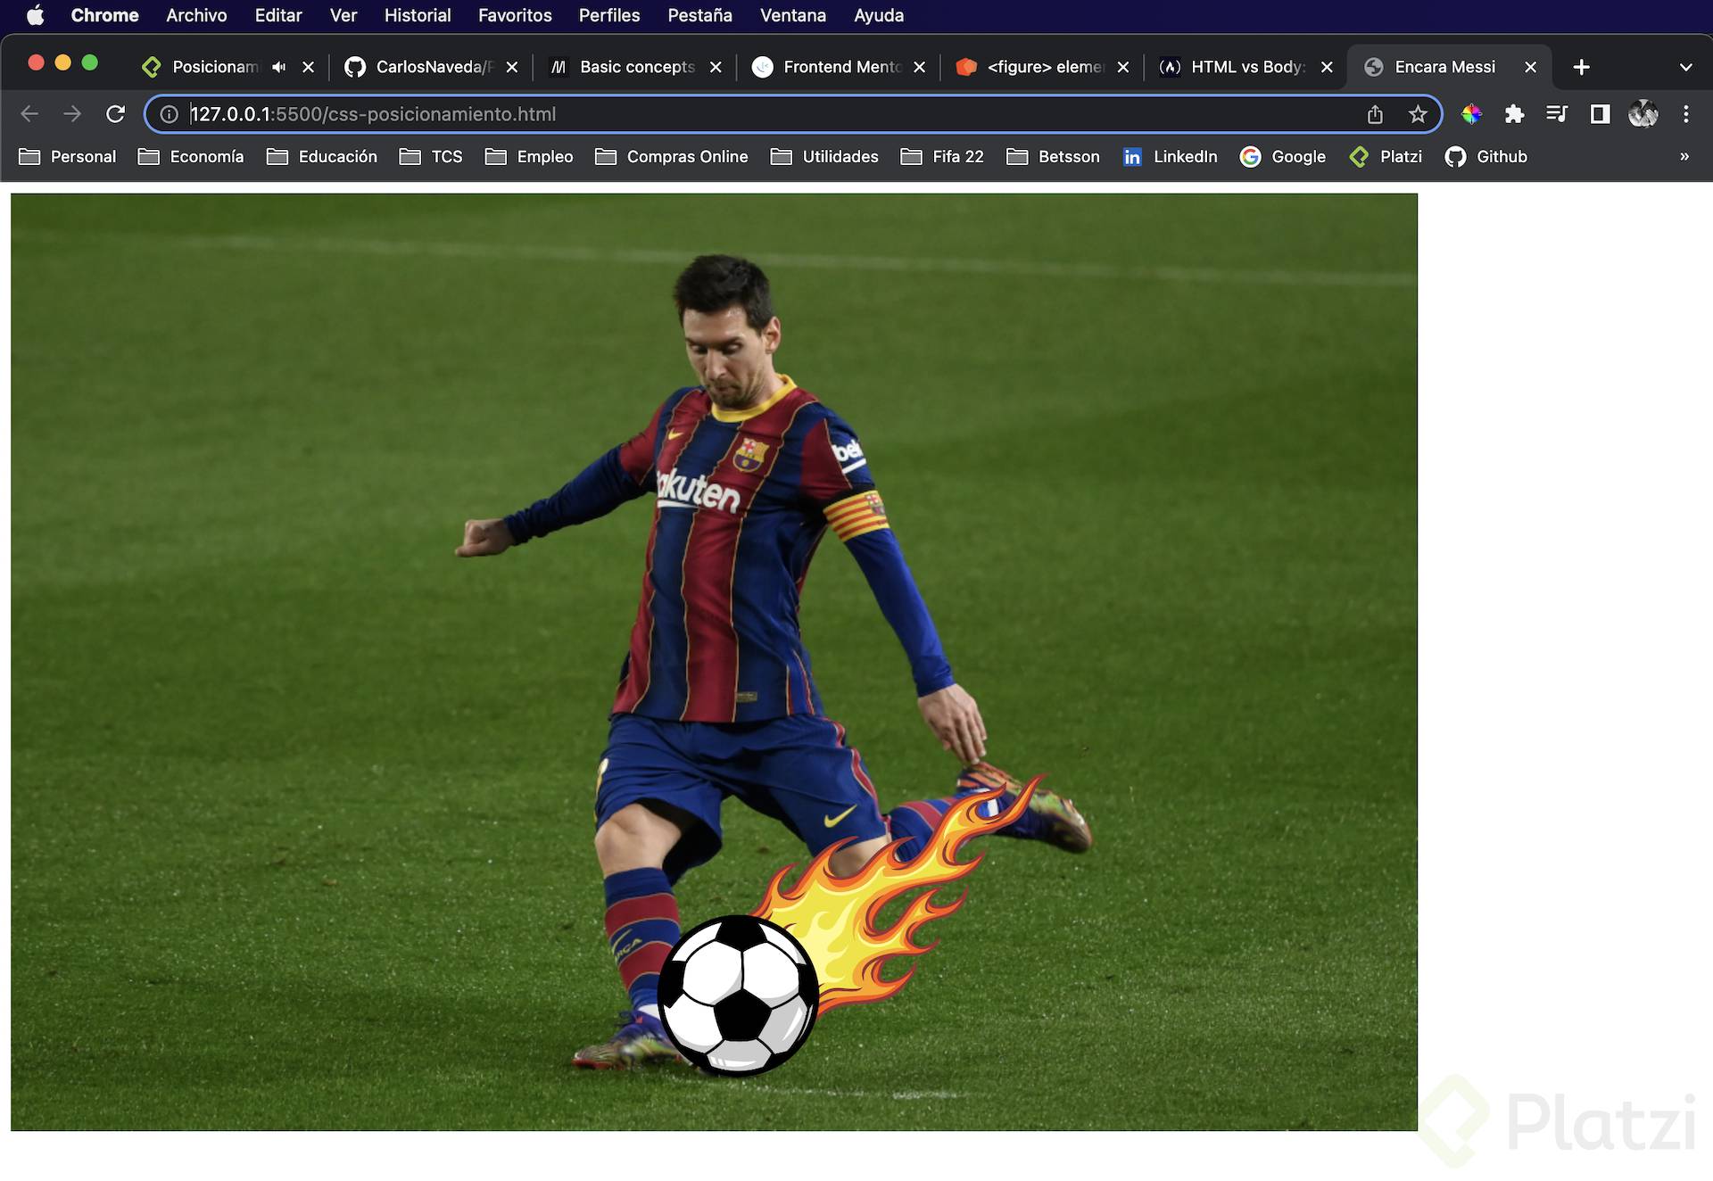Open the Educación bookmarks folder
Image resolution: width=1713 pixels, height=1181 pixels.
point(322,157)
